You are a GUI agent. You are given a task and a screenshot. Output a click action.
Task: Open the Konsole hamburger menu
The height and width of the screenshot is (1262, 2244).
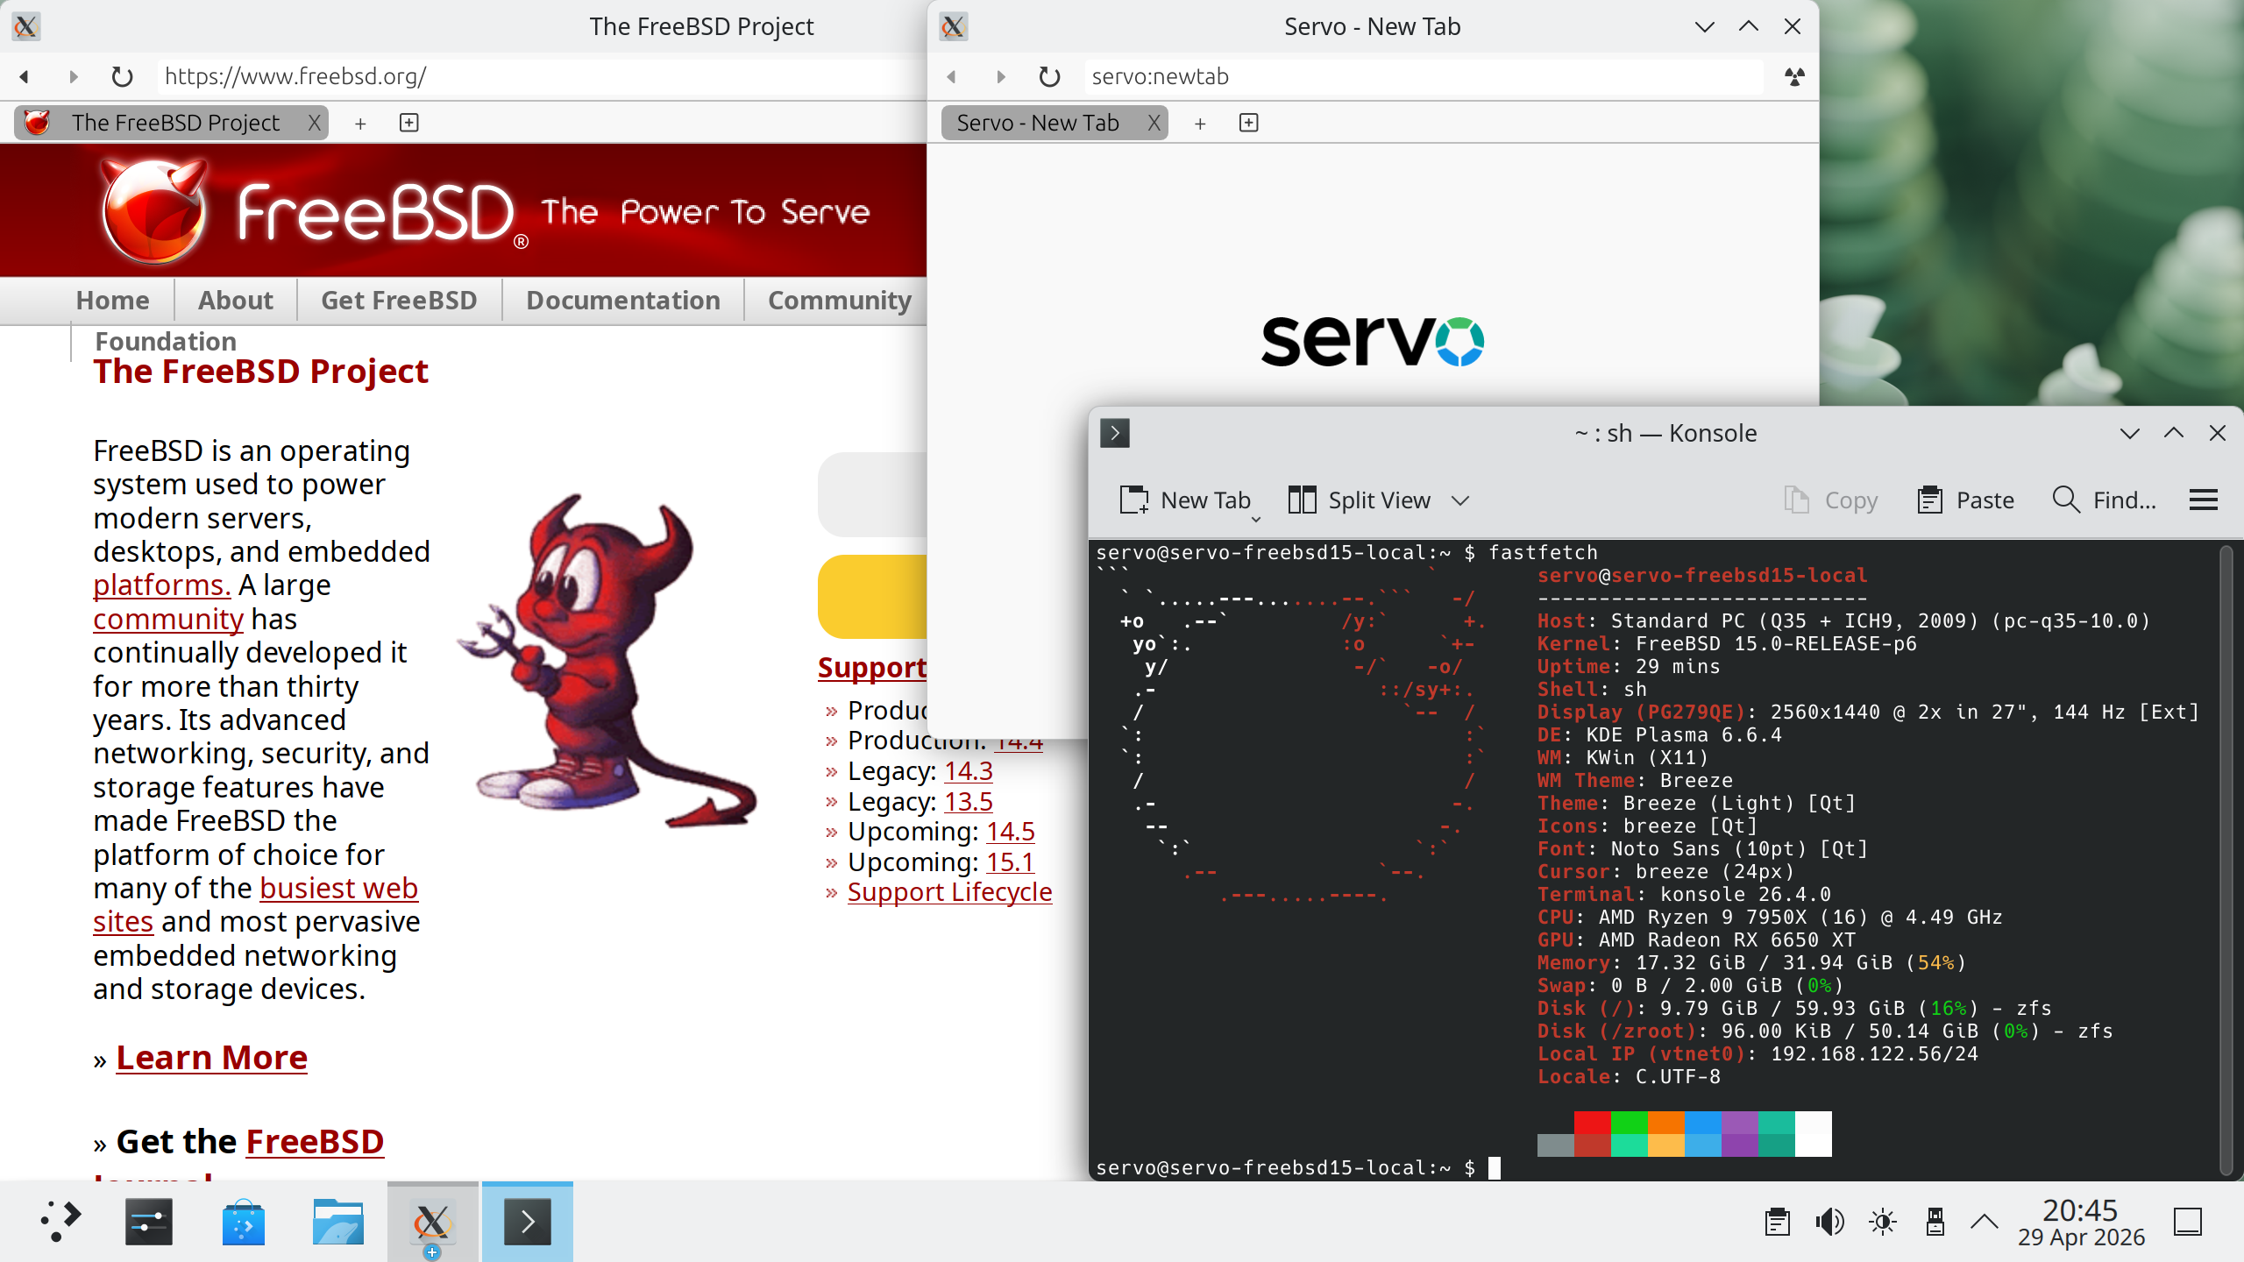(x=2203, y=500)
